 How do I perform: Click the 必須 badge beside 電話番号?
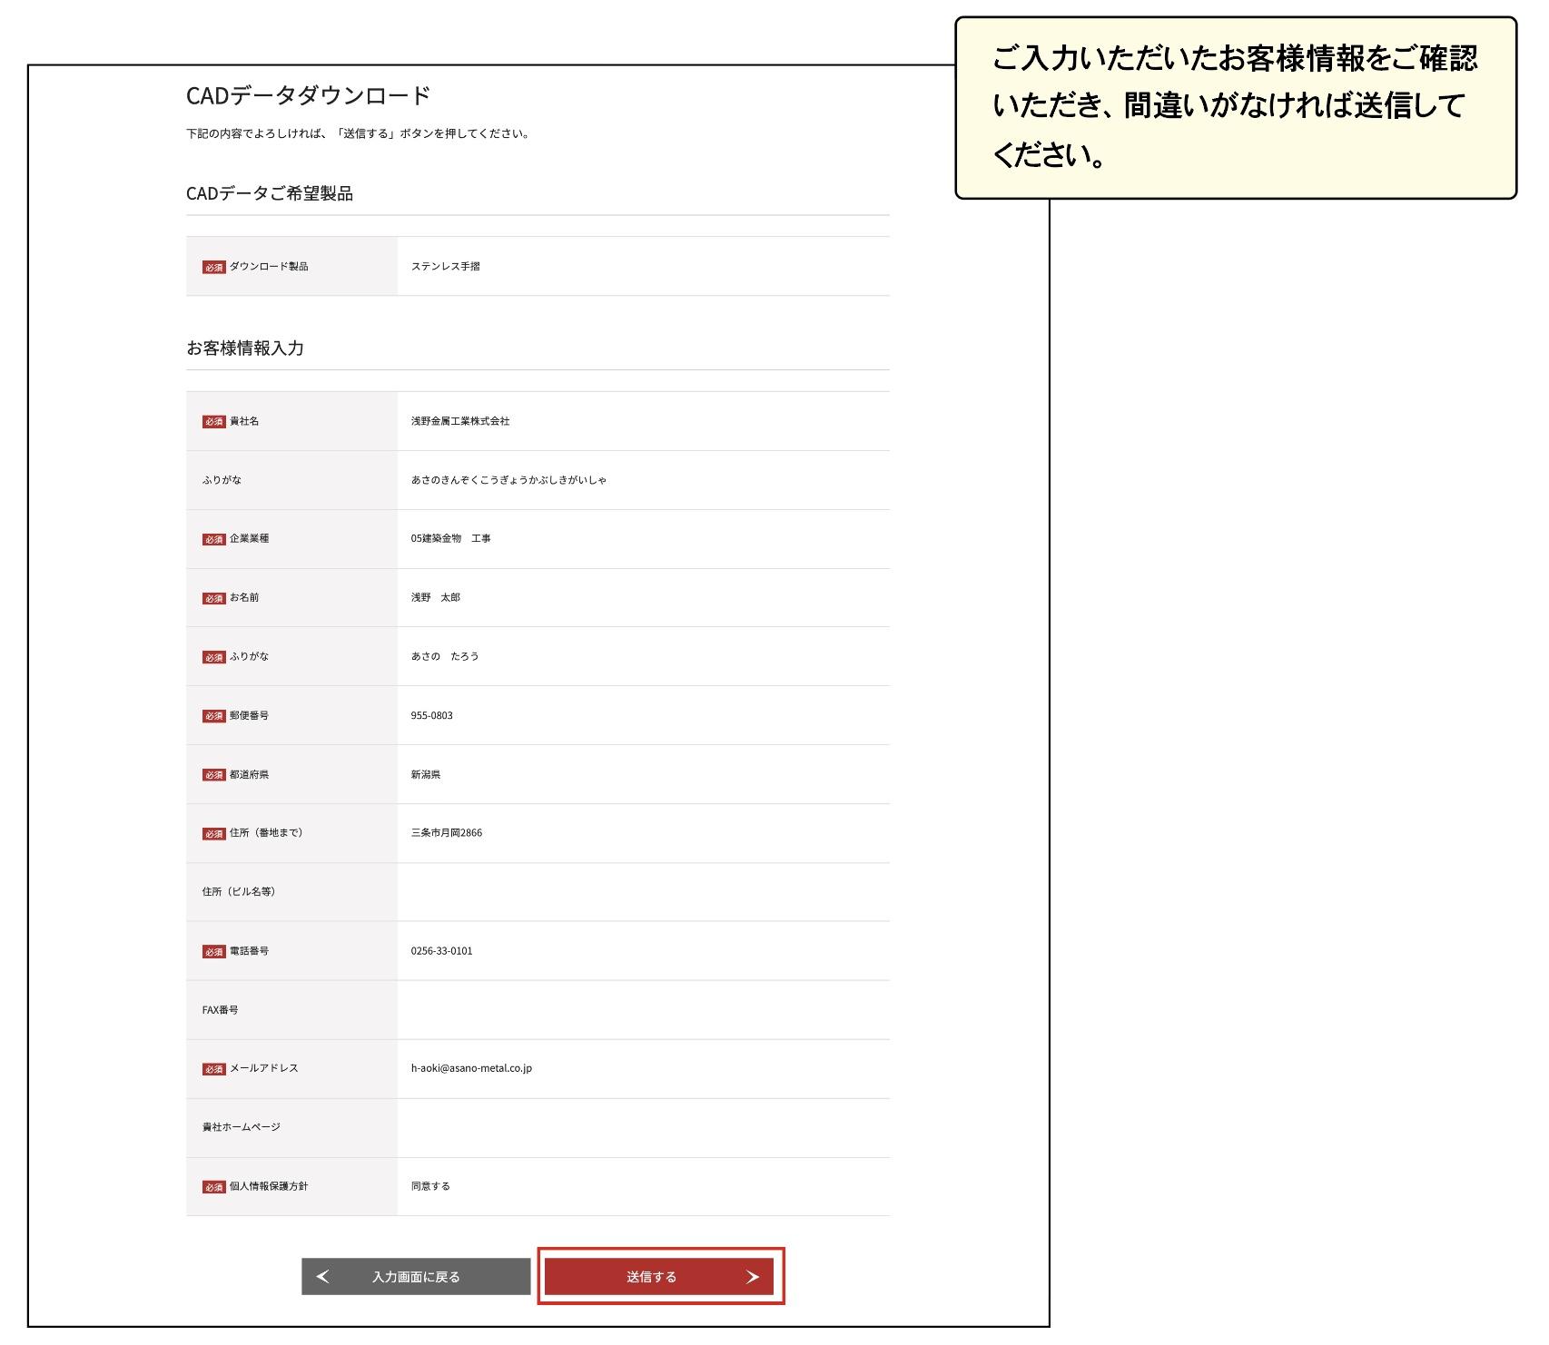pos(213,952)
